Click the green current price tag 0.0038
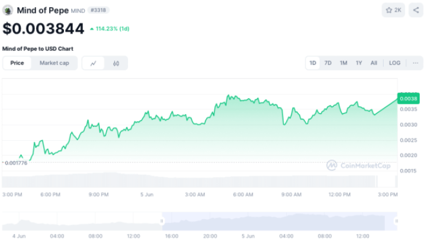427x247 pixels. 408,98
